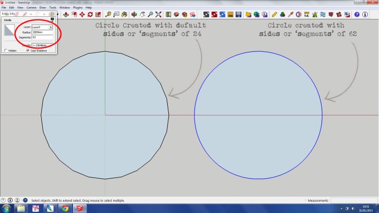Click the RGB color circles icon
This screenshot has height=213, width=379.
pos(283,14)
